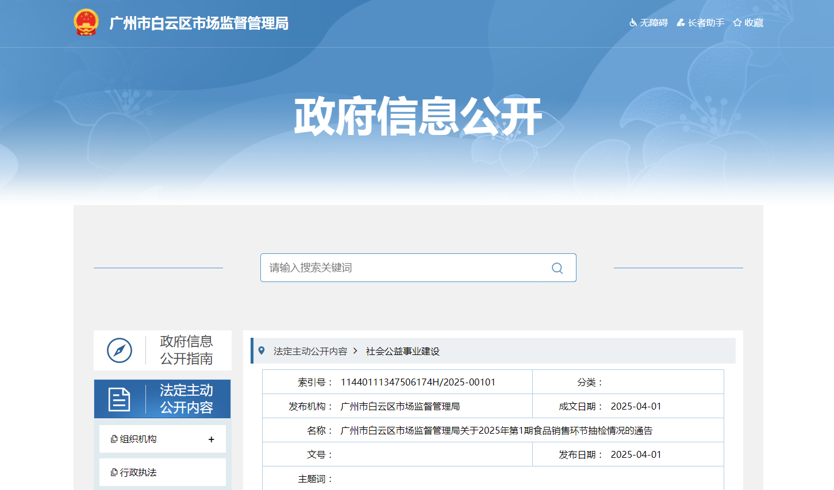Screen dimensions: 834x490
Task: Click the compass icon for 政府信息公开指南
Action: (x=120, y=350)
